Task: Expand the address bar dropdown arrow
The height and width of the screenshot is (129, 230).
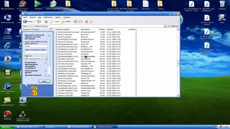Action: pyautogui.click(x=165, y=26)
